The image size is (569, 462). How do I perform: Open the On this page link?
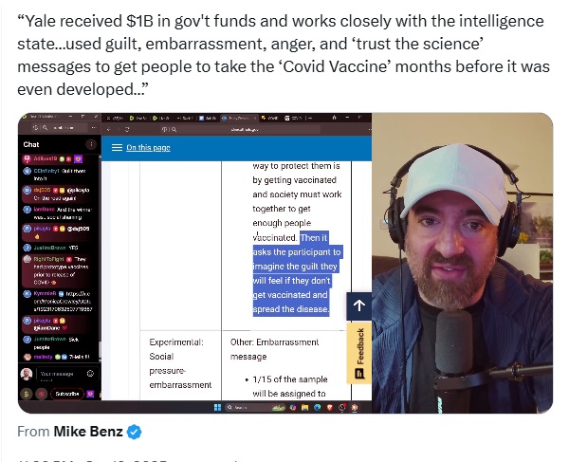click(x=148, y=147)
